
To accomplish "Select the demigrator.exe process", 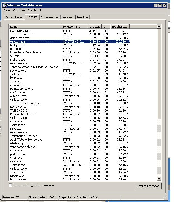I will (70, 38).
